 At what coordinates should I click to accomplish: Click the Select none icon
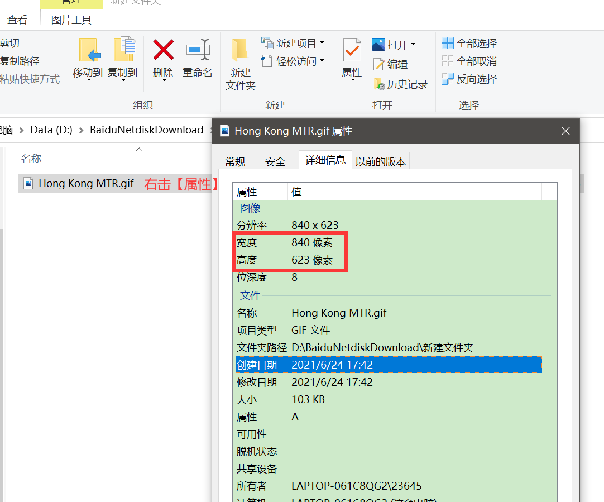point(448,61)
